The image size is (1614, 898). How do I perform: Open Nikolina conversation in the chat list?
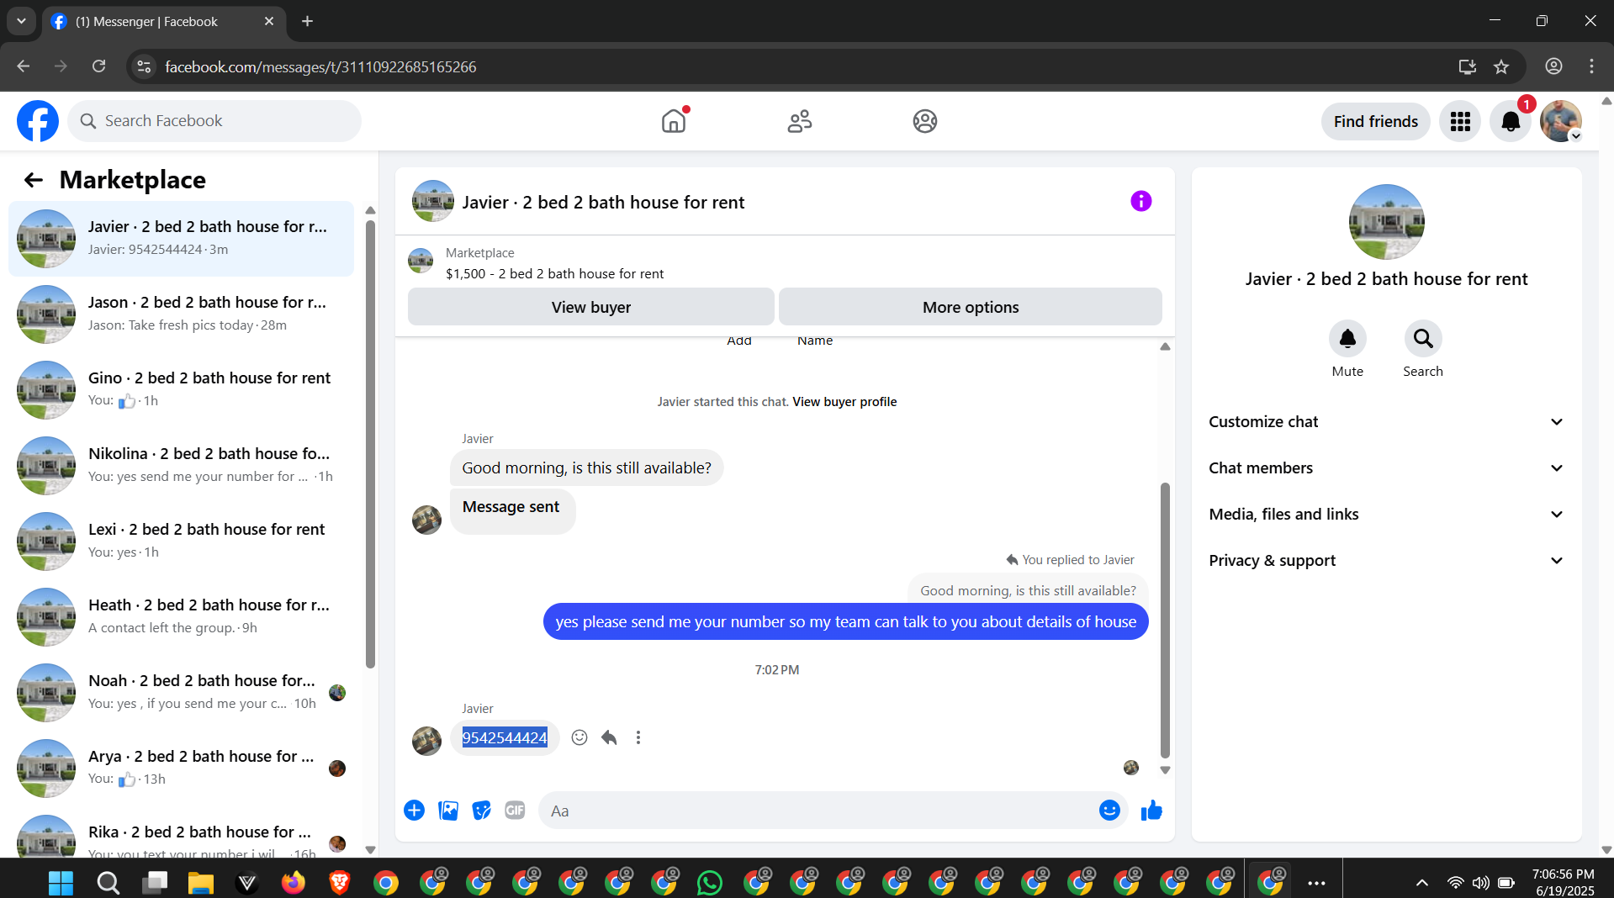181,466
